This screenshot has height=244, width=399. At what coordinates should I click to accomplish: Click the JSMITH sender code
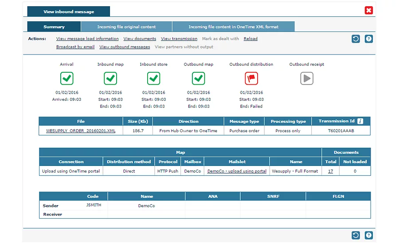coord(94,205)
